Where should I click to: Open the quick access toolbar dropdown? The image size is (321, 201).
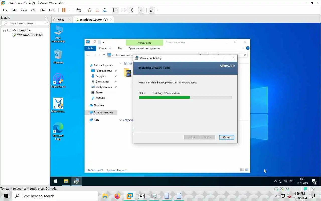103,42
